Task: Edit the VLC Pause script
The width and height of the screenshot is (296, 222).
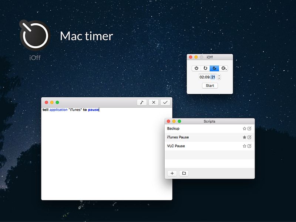Action: tap(249, 146)
